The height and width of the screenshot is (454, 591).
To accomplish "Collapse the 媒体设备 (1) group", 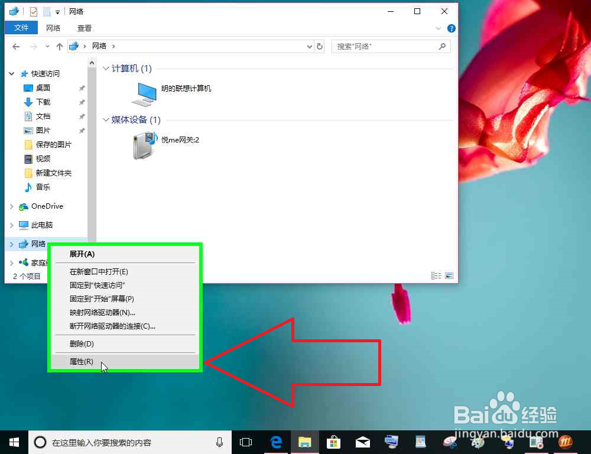I will (105, 120).
